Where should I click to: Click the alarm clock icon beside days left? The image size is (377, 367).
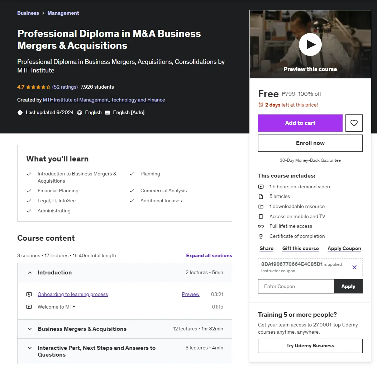coord(261,105)
